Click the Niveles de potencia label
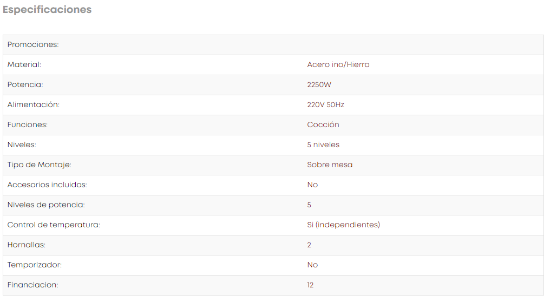Screen dimensions: 550x302 (46, 205)
